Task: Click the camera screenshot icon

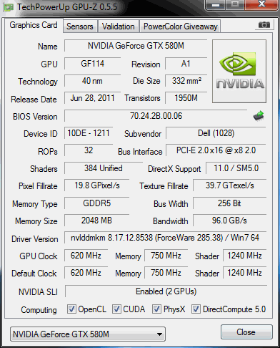Action: click(264, 25)
